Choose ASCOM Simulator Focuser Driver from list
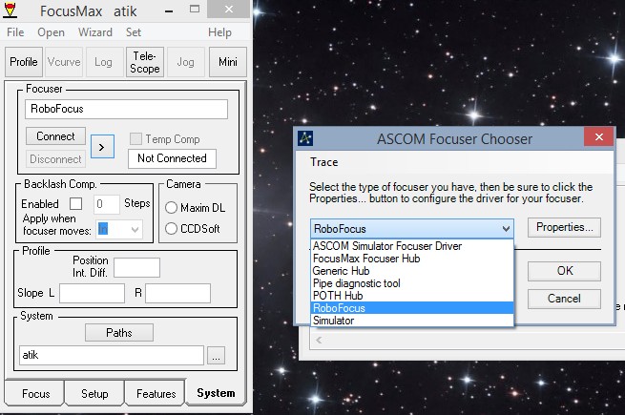 pyautogui.click(x=412, y=246)
